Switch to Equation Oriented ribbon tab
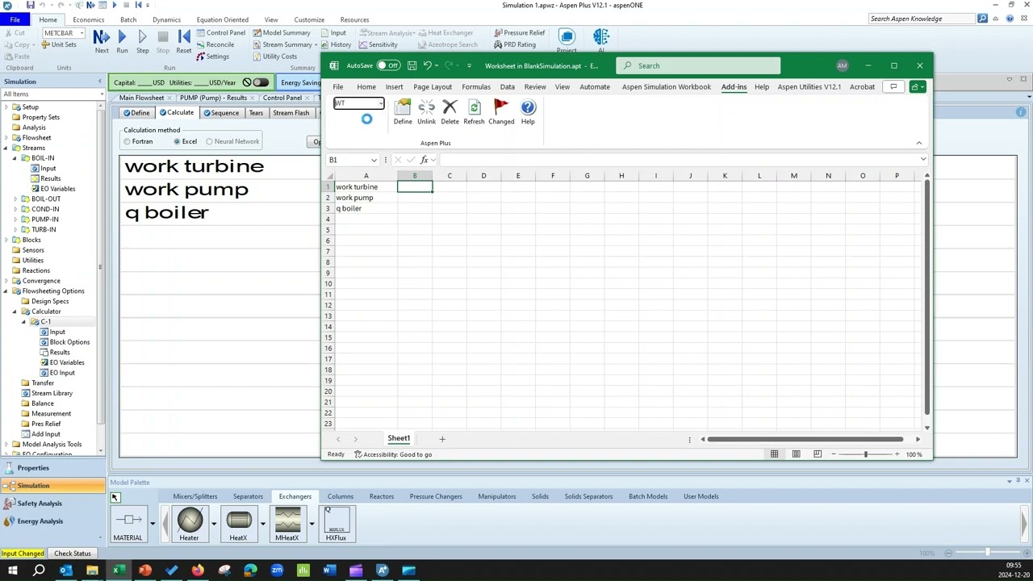The height and width of the screenshot is (581, 1033). (222, 19)
